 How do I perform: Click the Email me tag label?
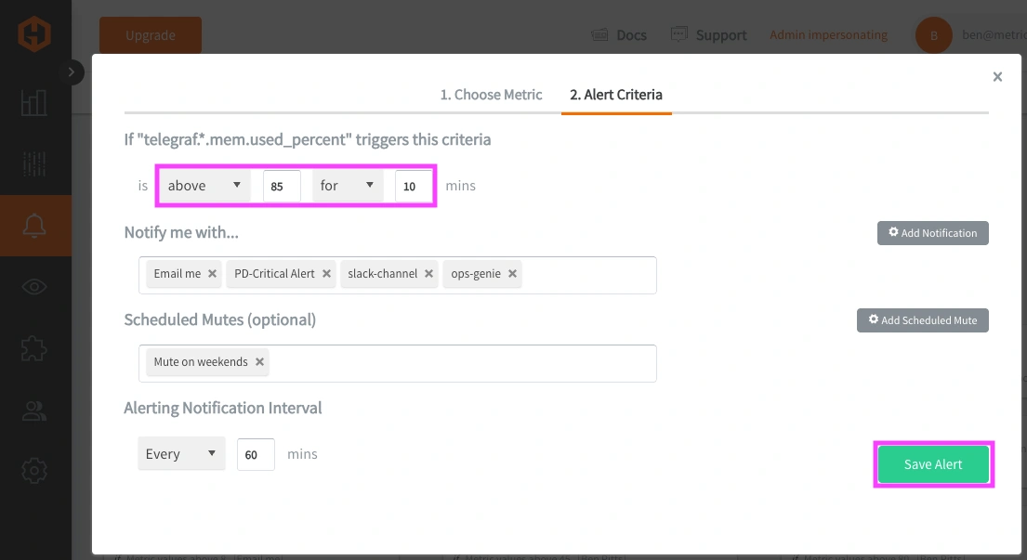[177, 273]
